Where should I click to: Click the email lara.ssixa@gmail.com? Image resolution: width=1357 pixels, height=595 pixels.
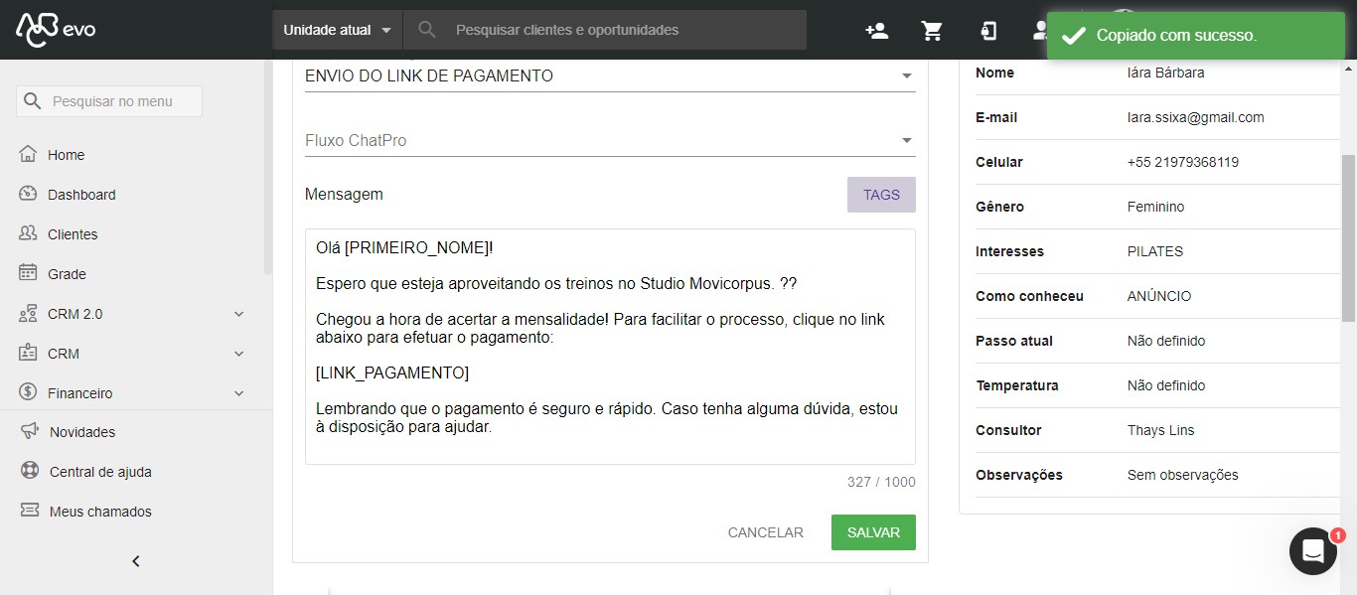[x=1195, y=117]
